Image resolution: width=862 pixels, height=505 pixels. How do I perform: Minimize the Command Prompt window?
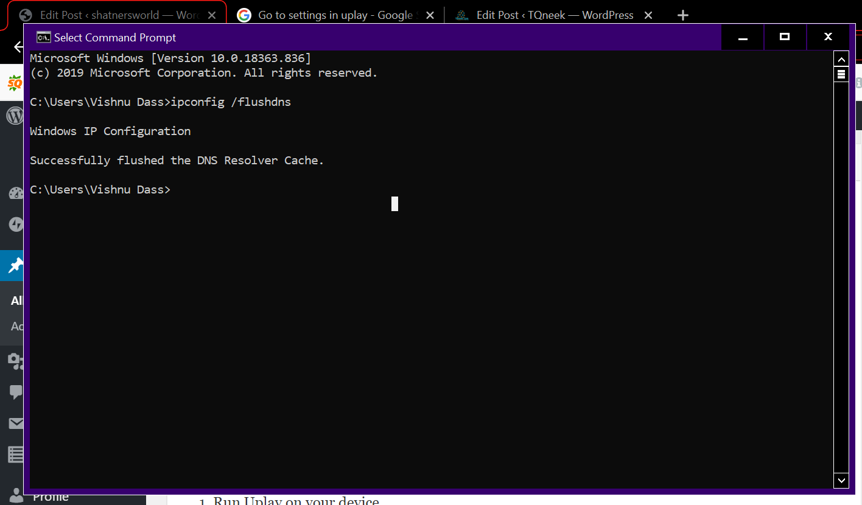[x=743, y=37]
